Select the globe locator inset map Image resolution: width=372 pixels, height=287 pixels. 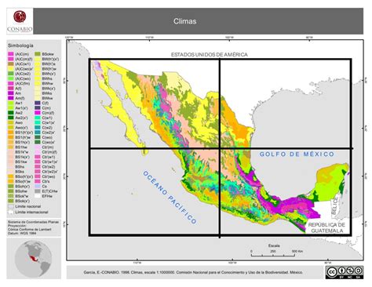pos(33,259)
